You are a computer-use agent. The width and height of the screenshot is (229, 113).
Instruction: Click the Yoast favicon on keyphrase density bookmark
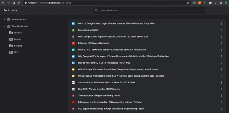point(73,95)
